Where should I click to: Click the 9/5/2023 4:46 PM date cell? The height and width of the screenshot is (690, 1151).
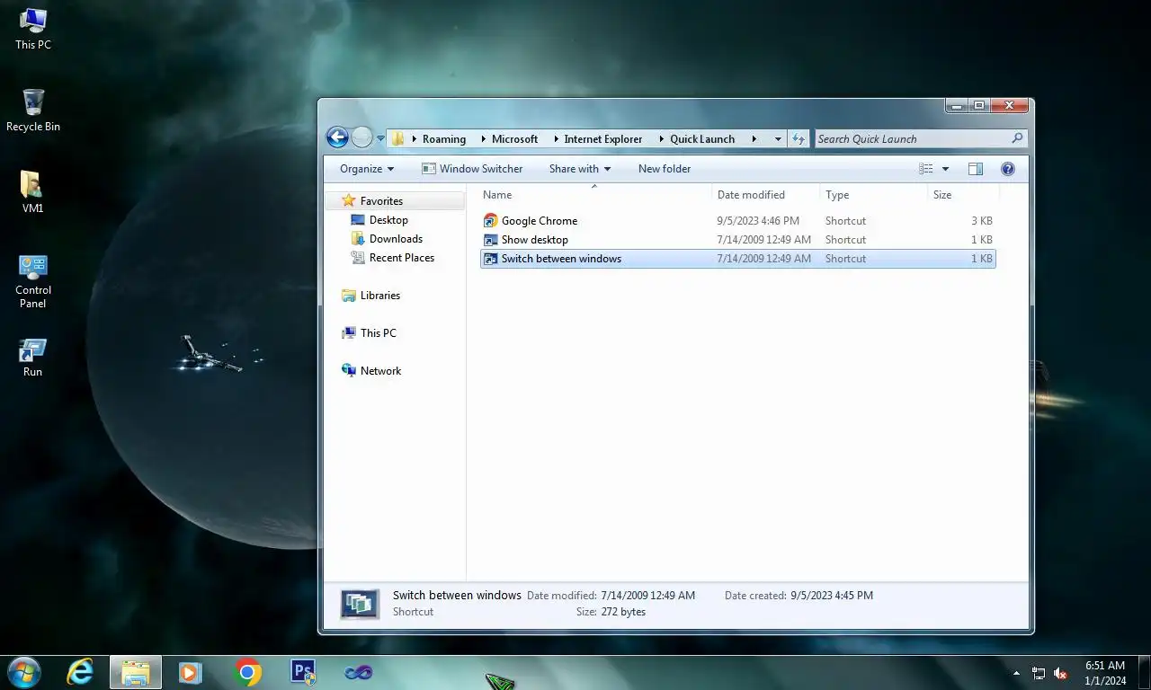click(758, 221)
